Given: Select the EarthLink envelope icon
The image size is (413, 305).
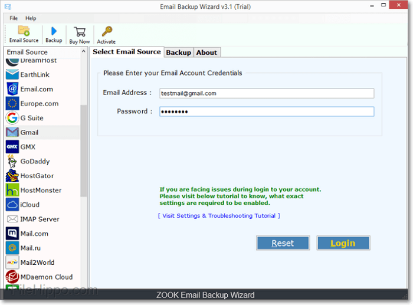Looking at the screenshot, I should coord(12,74).
